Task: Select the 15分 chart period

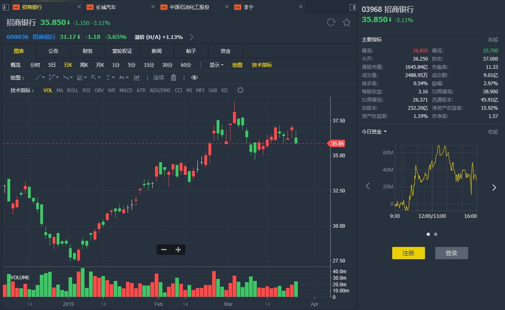Action: pyautogui.click(x=149, y=65)
